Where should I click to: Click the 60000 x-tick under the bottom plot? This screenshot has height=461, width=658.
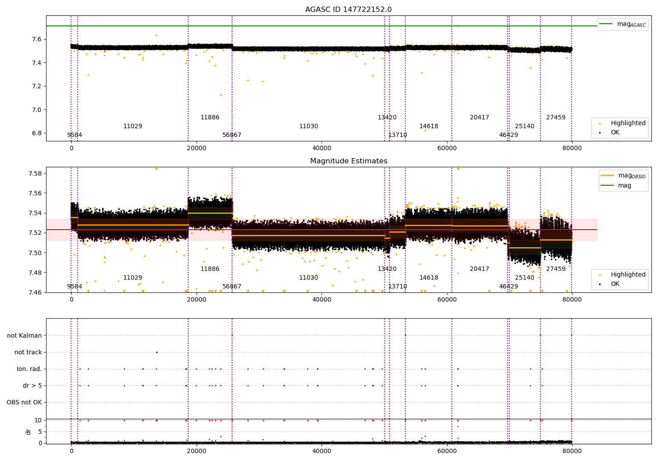pos(447,450)
